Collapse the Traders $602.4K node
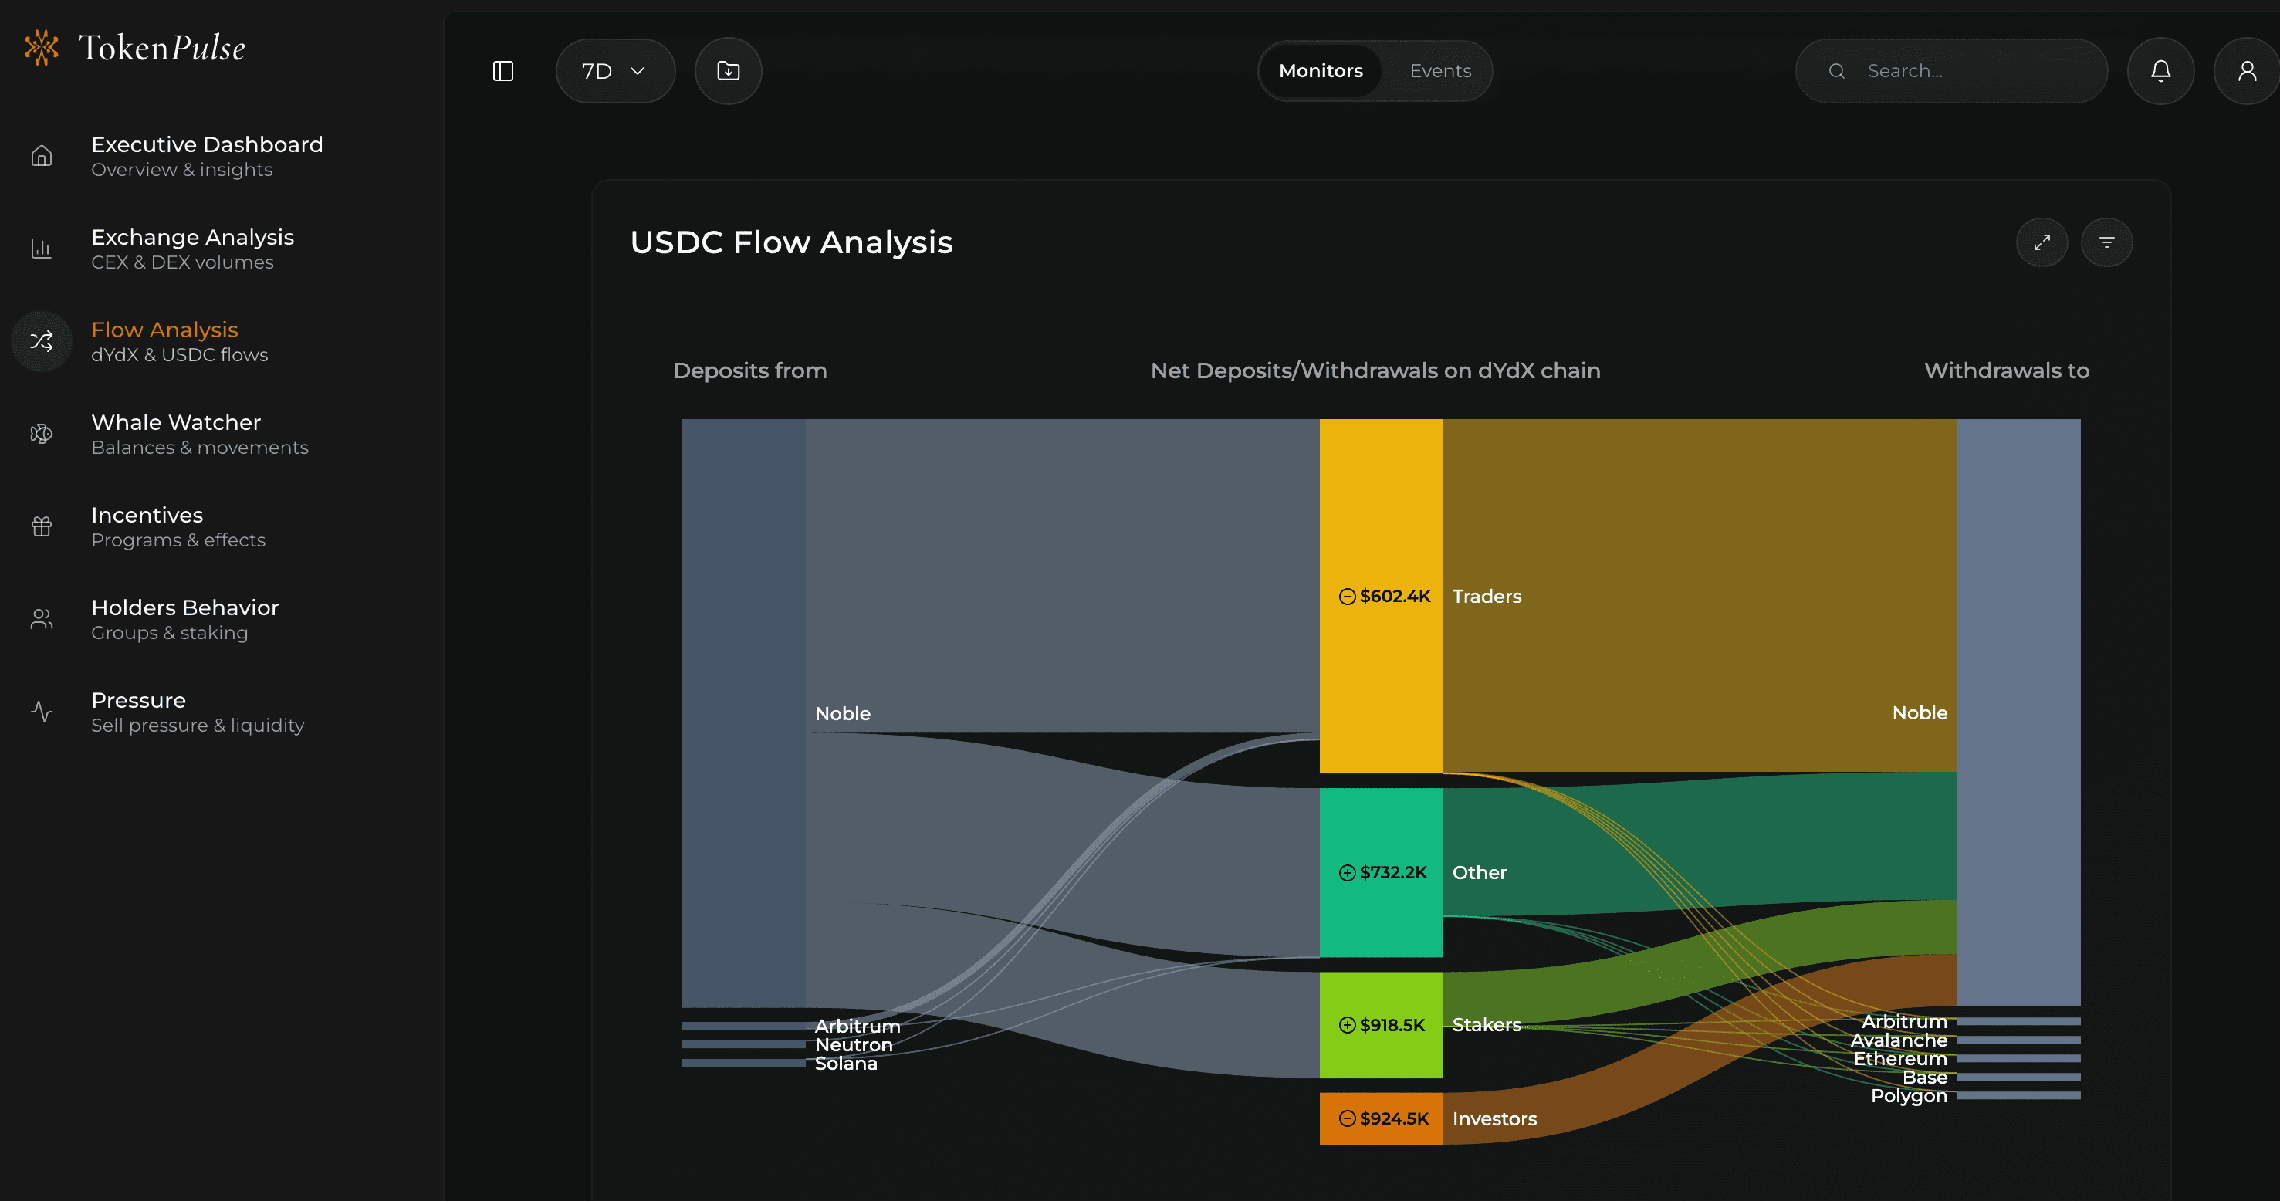2280x1201 pixels. [1347, 597]
